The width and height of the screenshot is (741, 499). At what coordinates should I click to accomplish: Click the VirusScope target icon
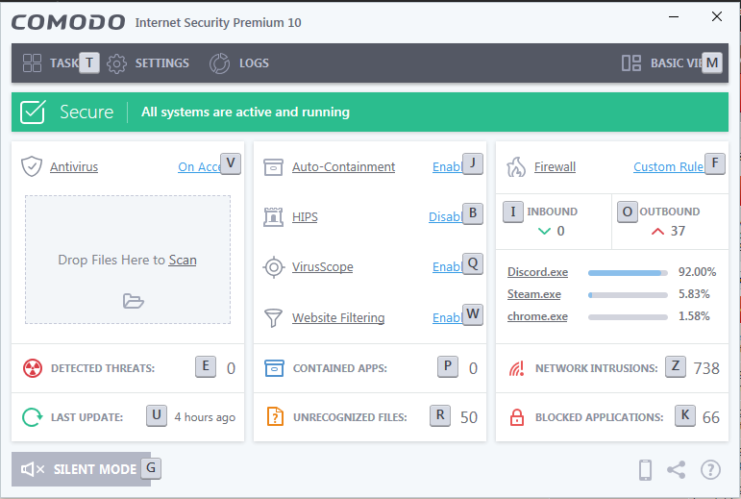point(274,267)
